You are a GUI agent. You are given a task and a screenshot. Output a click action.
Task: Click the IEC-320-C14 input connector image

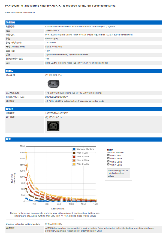53,84
